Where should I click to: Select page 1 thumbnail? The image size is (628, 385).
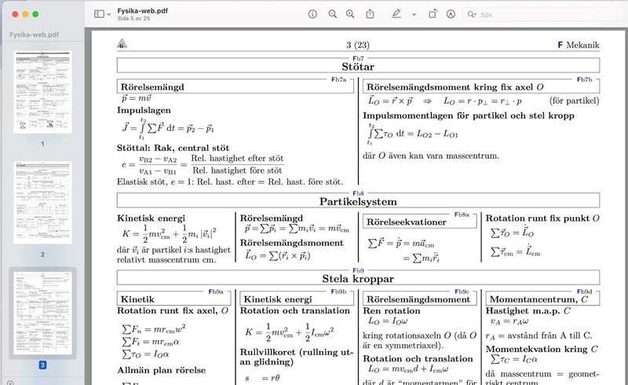click(x=42, y=93)
